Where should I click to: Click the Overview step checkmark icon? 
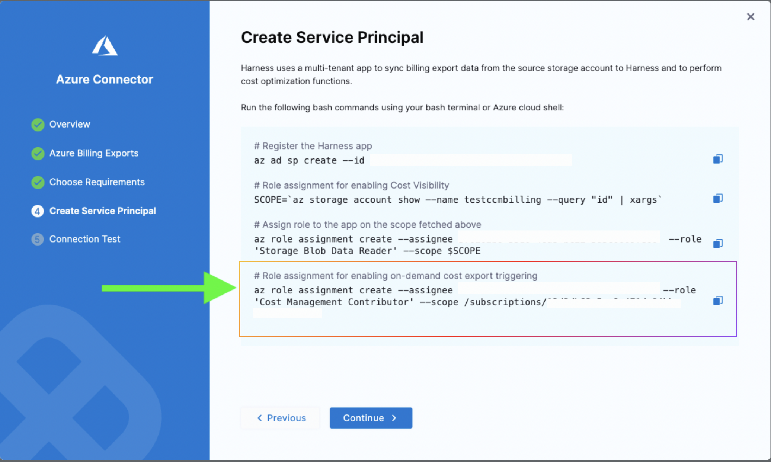(x=38, y=125)
